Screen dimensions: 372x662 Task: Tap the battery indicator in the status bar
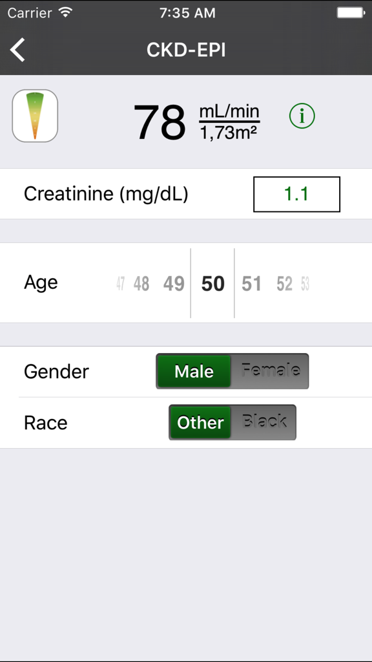click(x=351, y=12)
